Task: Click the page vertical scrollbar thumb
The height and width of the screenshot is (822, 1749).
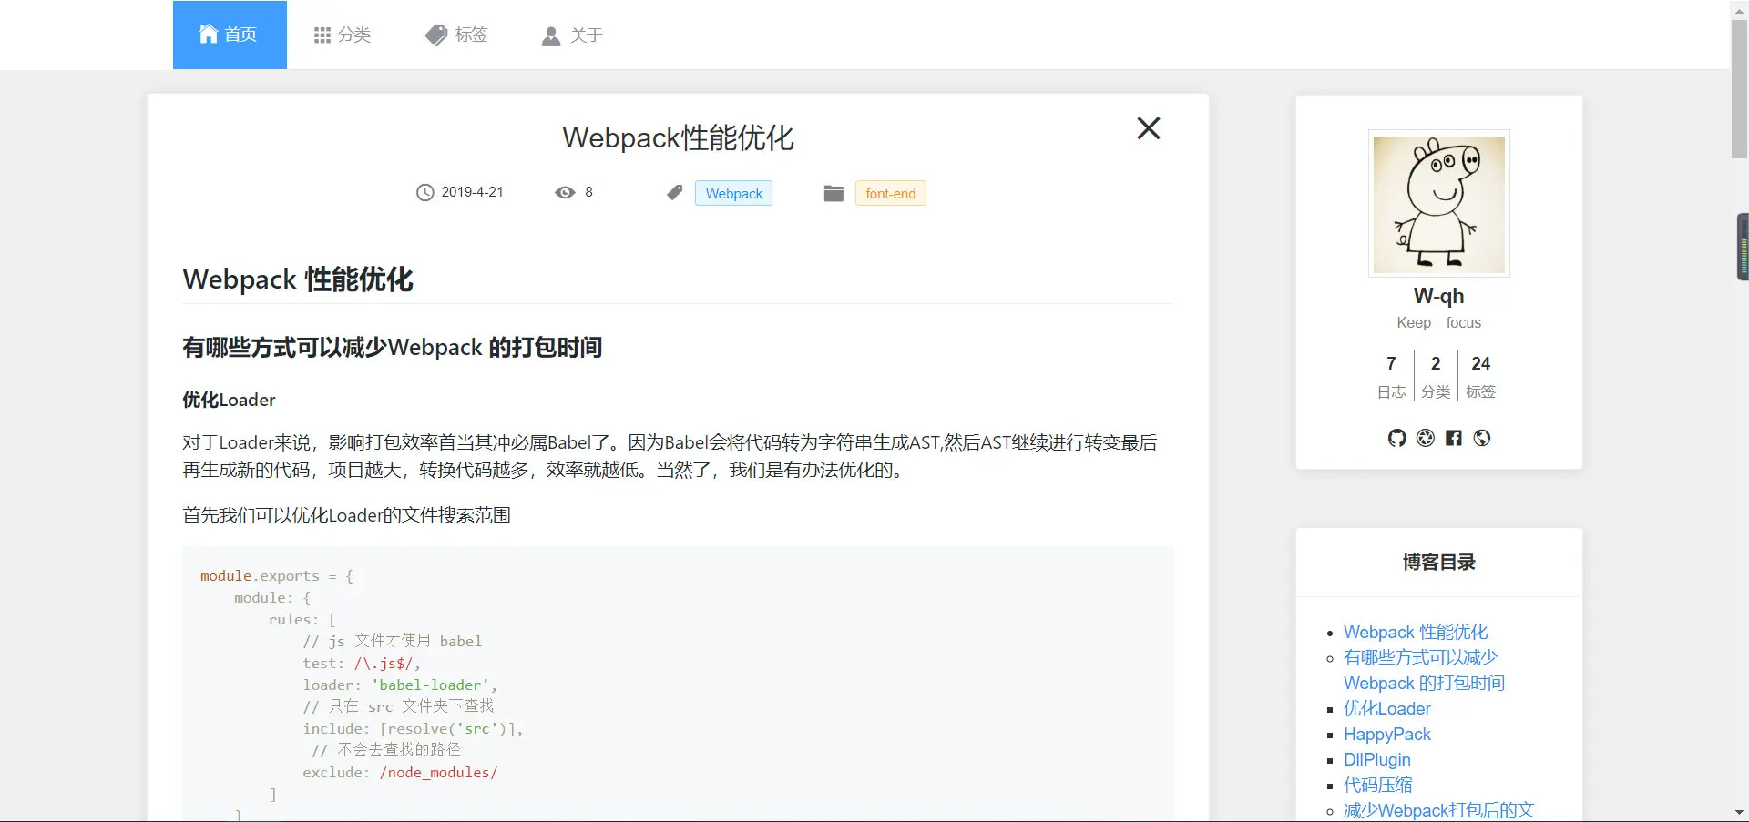Action: [1740, 89]
